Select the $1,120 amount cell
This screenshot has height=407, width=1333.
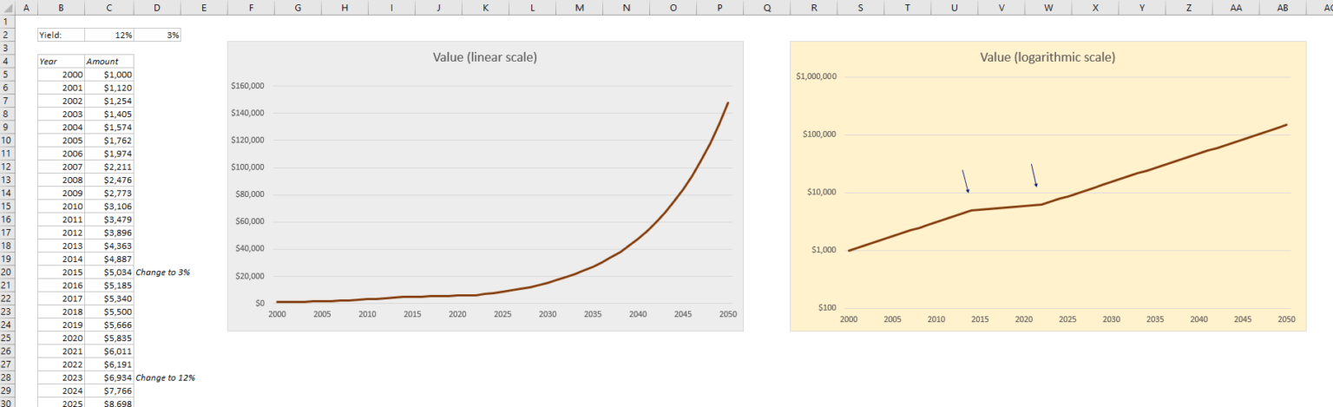coord(109,88)
